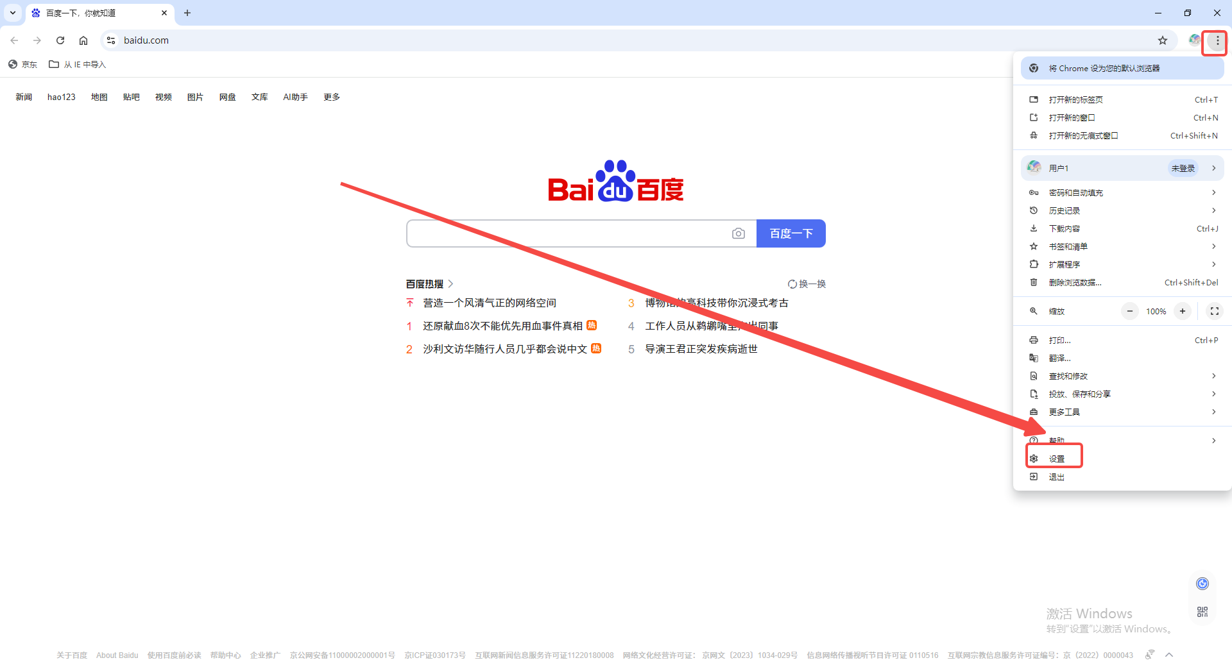Close the 百度一下 tab
The image size is (1232, 667).
[x=164, y=13]
